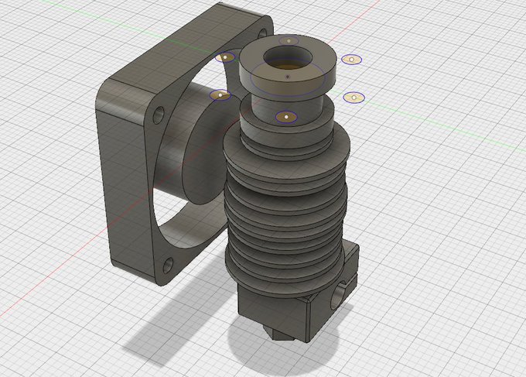Viewport: 526px width, 377px height.
Task: Select the fan's middle-left mounting hole
Action: click(x=159, y=115)
